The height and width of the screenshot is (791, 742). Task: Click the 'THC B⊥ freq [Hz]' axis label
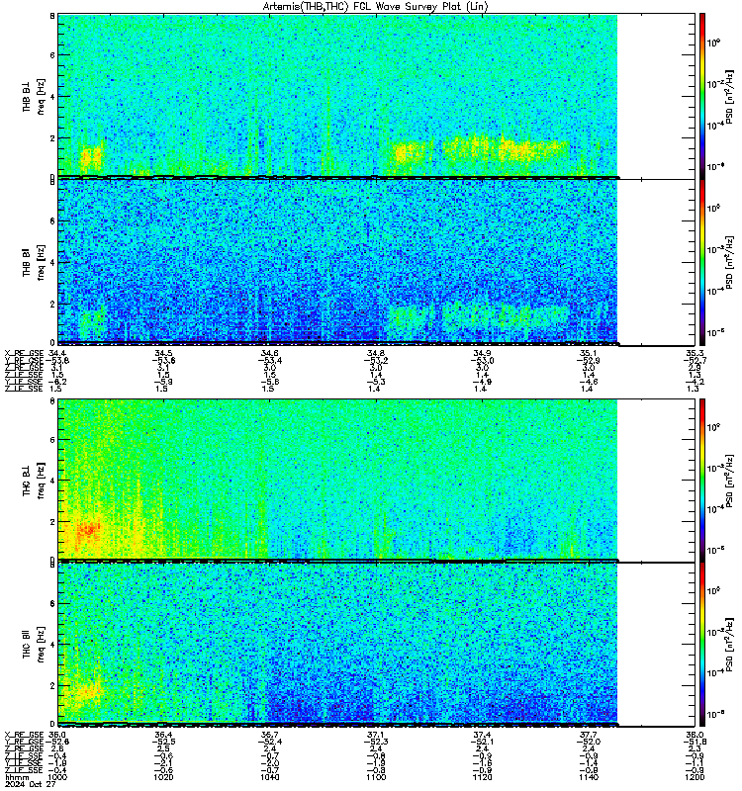[34, 480]
